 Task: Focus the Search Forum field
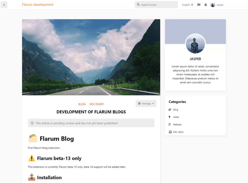pyautogui.click(x=156, y=5)
